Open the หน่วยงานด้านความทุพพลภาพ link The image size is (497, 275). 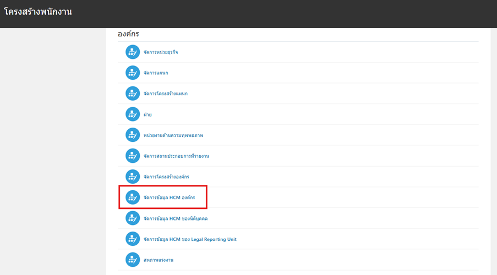click(x=173, y=135)
